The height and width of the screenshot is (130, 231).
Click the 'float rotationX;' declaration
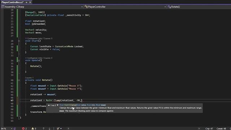35,21
